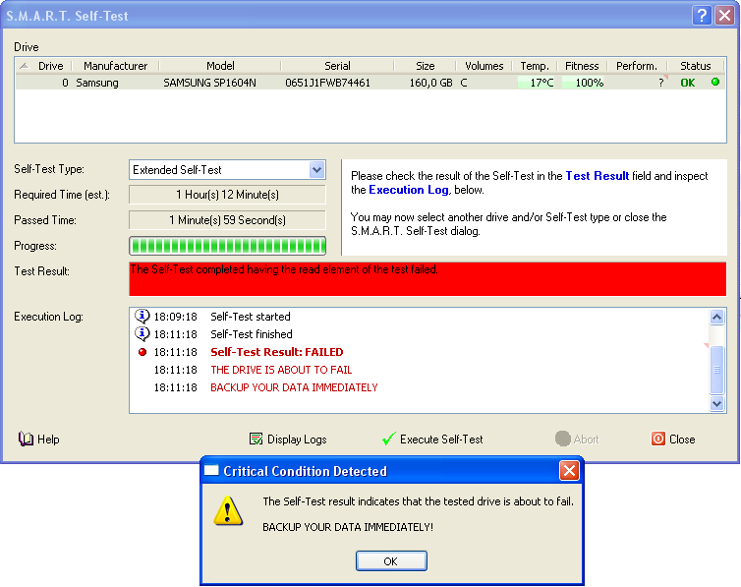Sort drives by the Drive column header
The image size is (741, 587).
49,66
